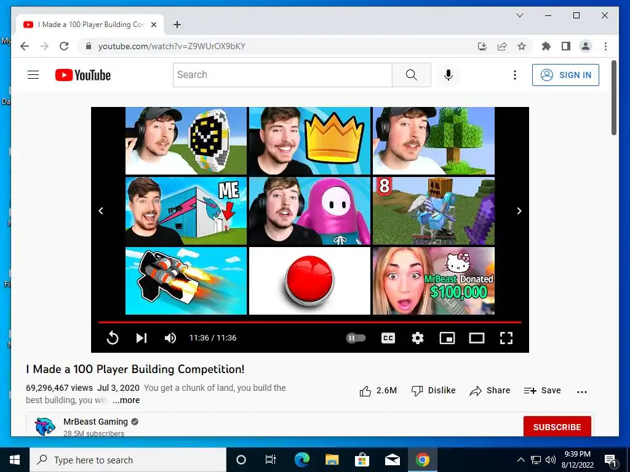Viewport: 630px width, 472px height.
Task: Toggle Chrome side panel
Action: pos(566,46)
